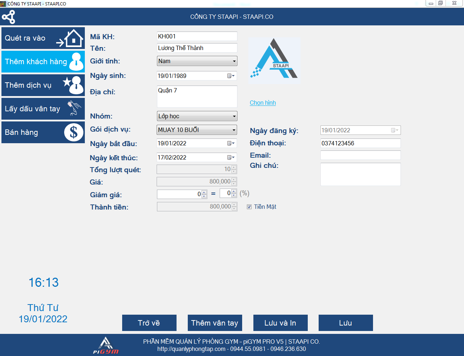The height and width of the screenshot is (356, 464).
Task: Open calendar picker for Ngày bắt đầu
Action: click(231, 144)
